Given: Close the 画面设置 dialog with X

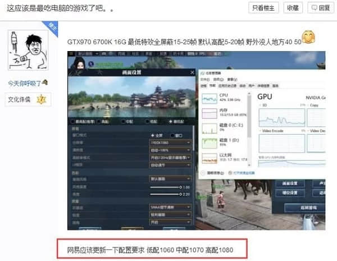Looking at the screenshot, I should [x=192, y=72].
